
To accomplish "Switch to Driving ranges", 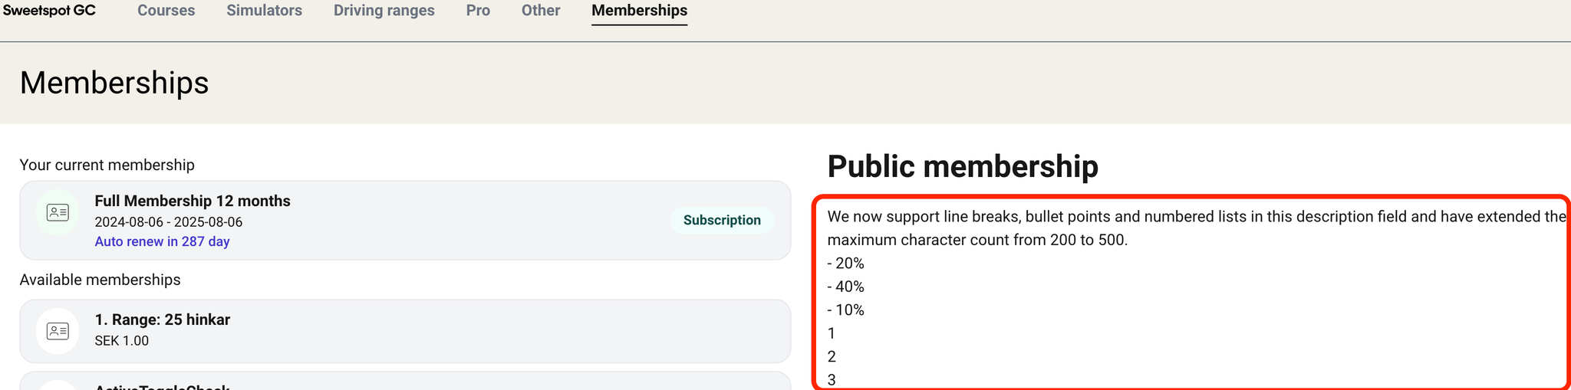I will point(384,11).
